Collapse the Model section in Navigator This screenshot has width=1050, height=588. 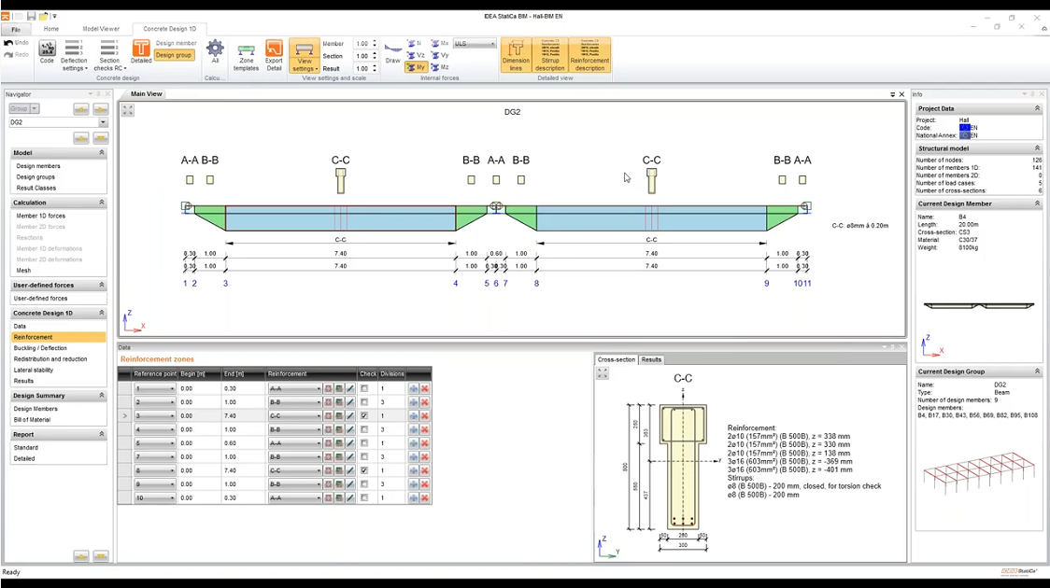[x=102, y=153]
